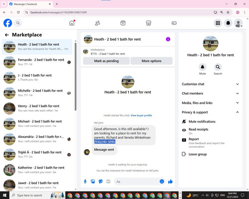Open Henry - 2 bed 1 bath conversation
The height and width of the screenshot is (199, 249).
[x=37, y=108]
